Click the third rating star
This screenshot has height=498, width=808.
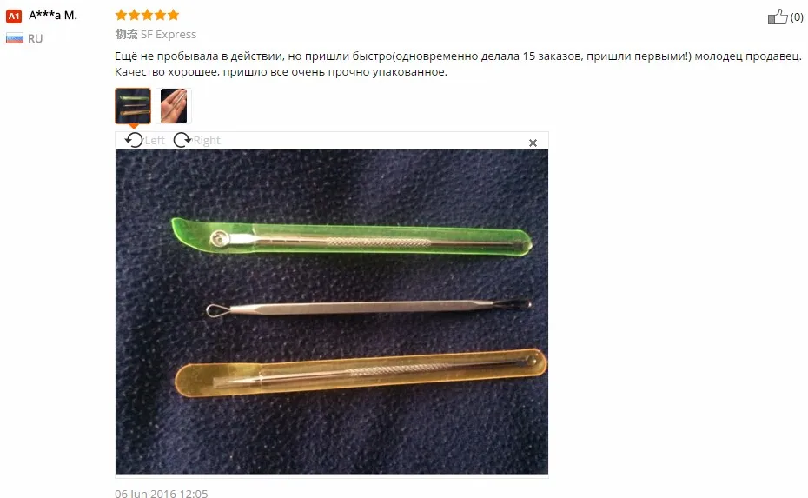pos(148,15)
